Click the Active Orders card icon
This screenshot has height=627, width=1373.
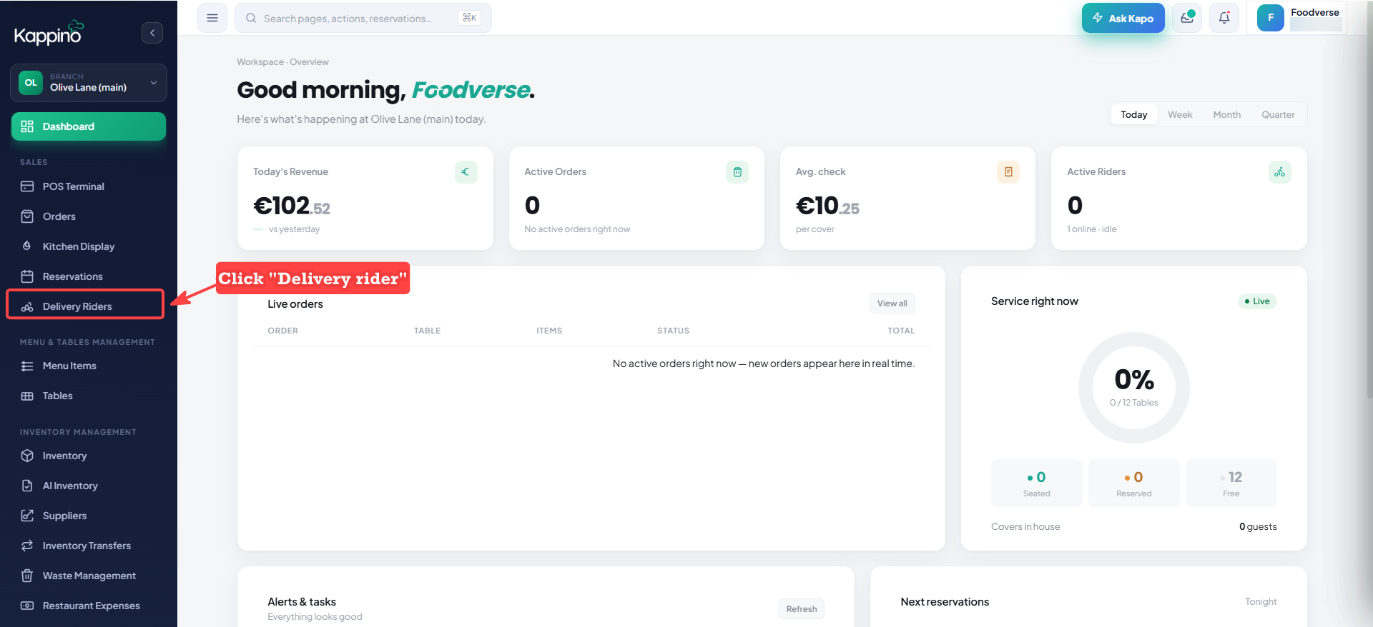(737, 172)
